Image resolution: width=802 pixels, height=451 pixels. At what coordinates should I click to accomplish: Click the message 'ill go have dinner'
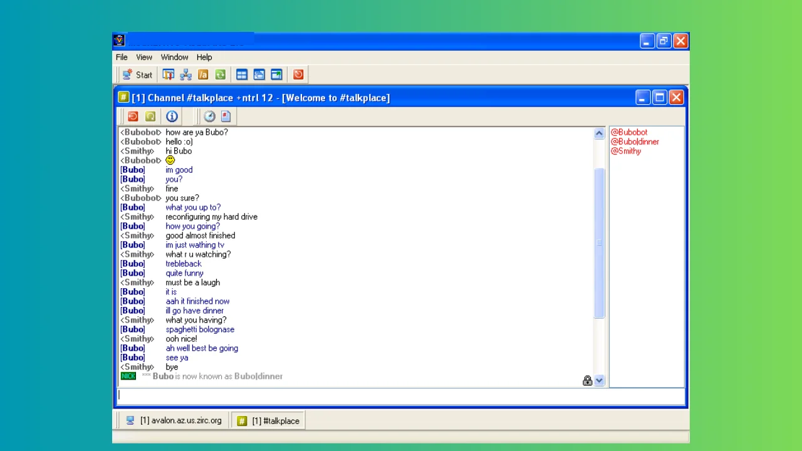(x=194, y=311)
